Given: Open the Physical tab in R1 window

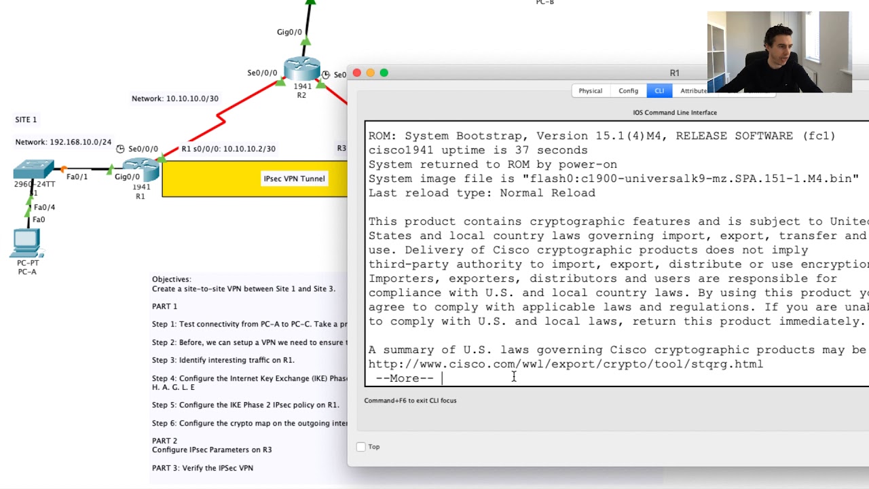Looking at the screenshot, I should coord(590,90).
